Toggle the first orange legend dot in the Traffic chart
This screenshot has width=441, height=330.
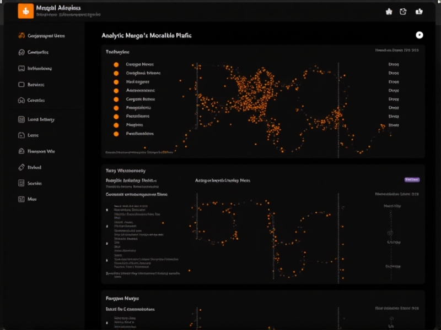click(x=116, y=63)
